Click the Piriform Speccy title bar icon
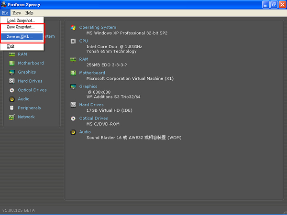The height and width of the screenshot is (215, 287). click(3, 4)
